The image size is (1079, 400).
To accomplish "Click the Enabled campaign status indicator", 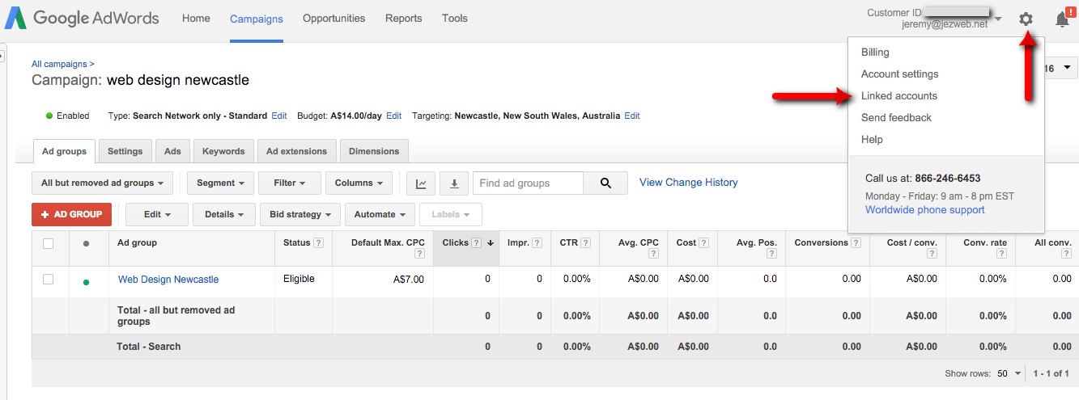I will (x=67, y=116).
